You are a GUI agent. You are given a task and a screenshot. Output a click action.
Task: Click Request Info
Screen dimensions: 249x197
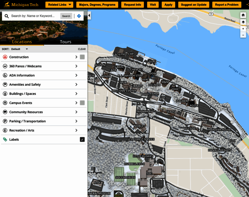[x=132, y=5]
